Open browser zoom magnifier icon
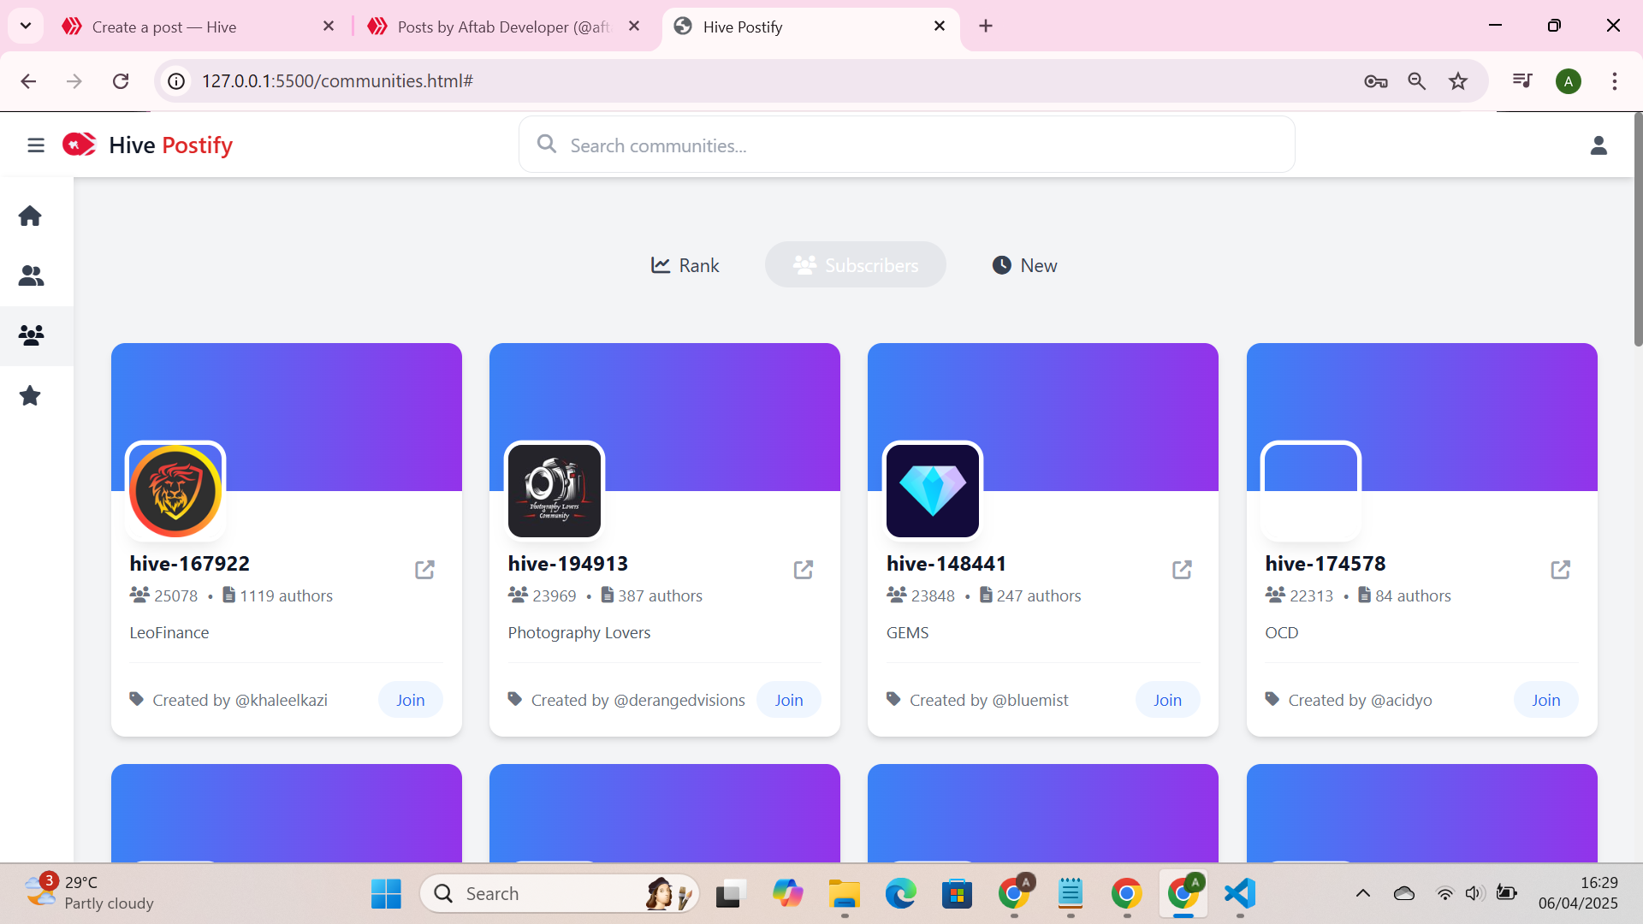The image size is (1643, 924). [1417, 81]
